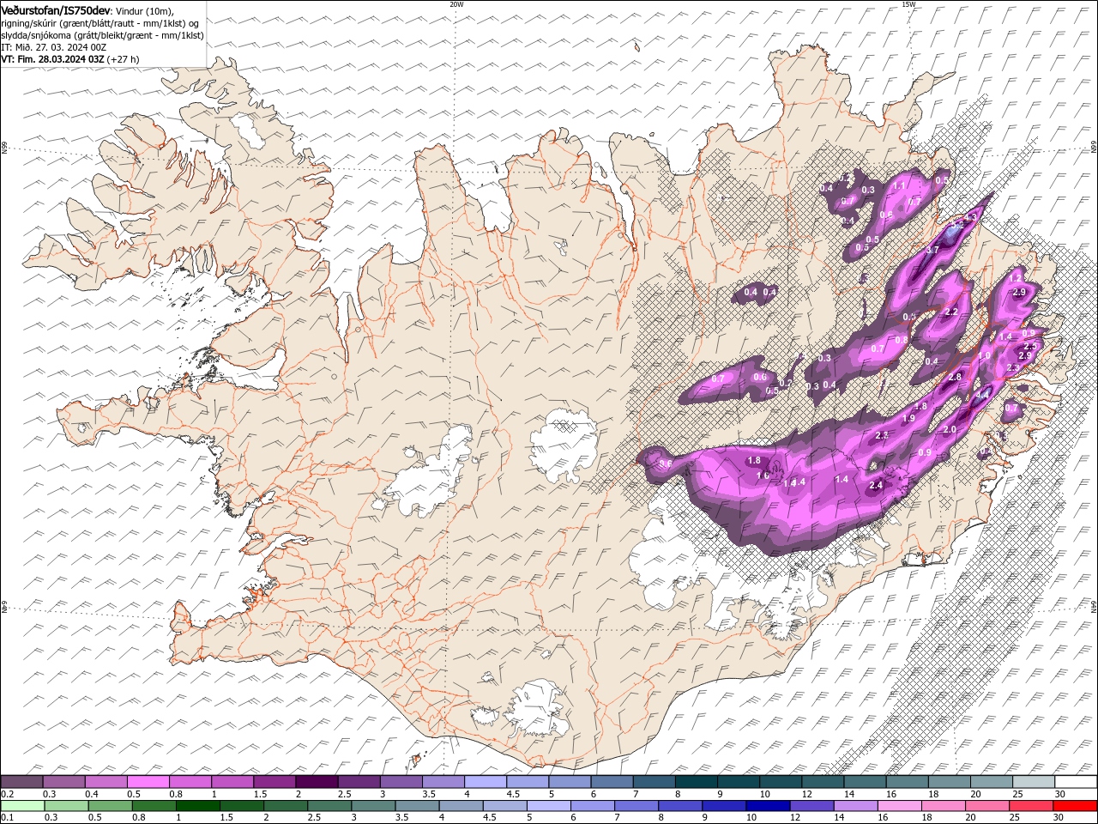
Task: Click the precipitation value 2.4 on the map
Action: click(x=876, y=486)
